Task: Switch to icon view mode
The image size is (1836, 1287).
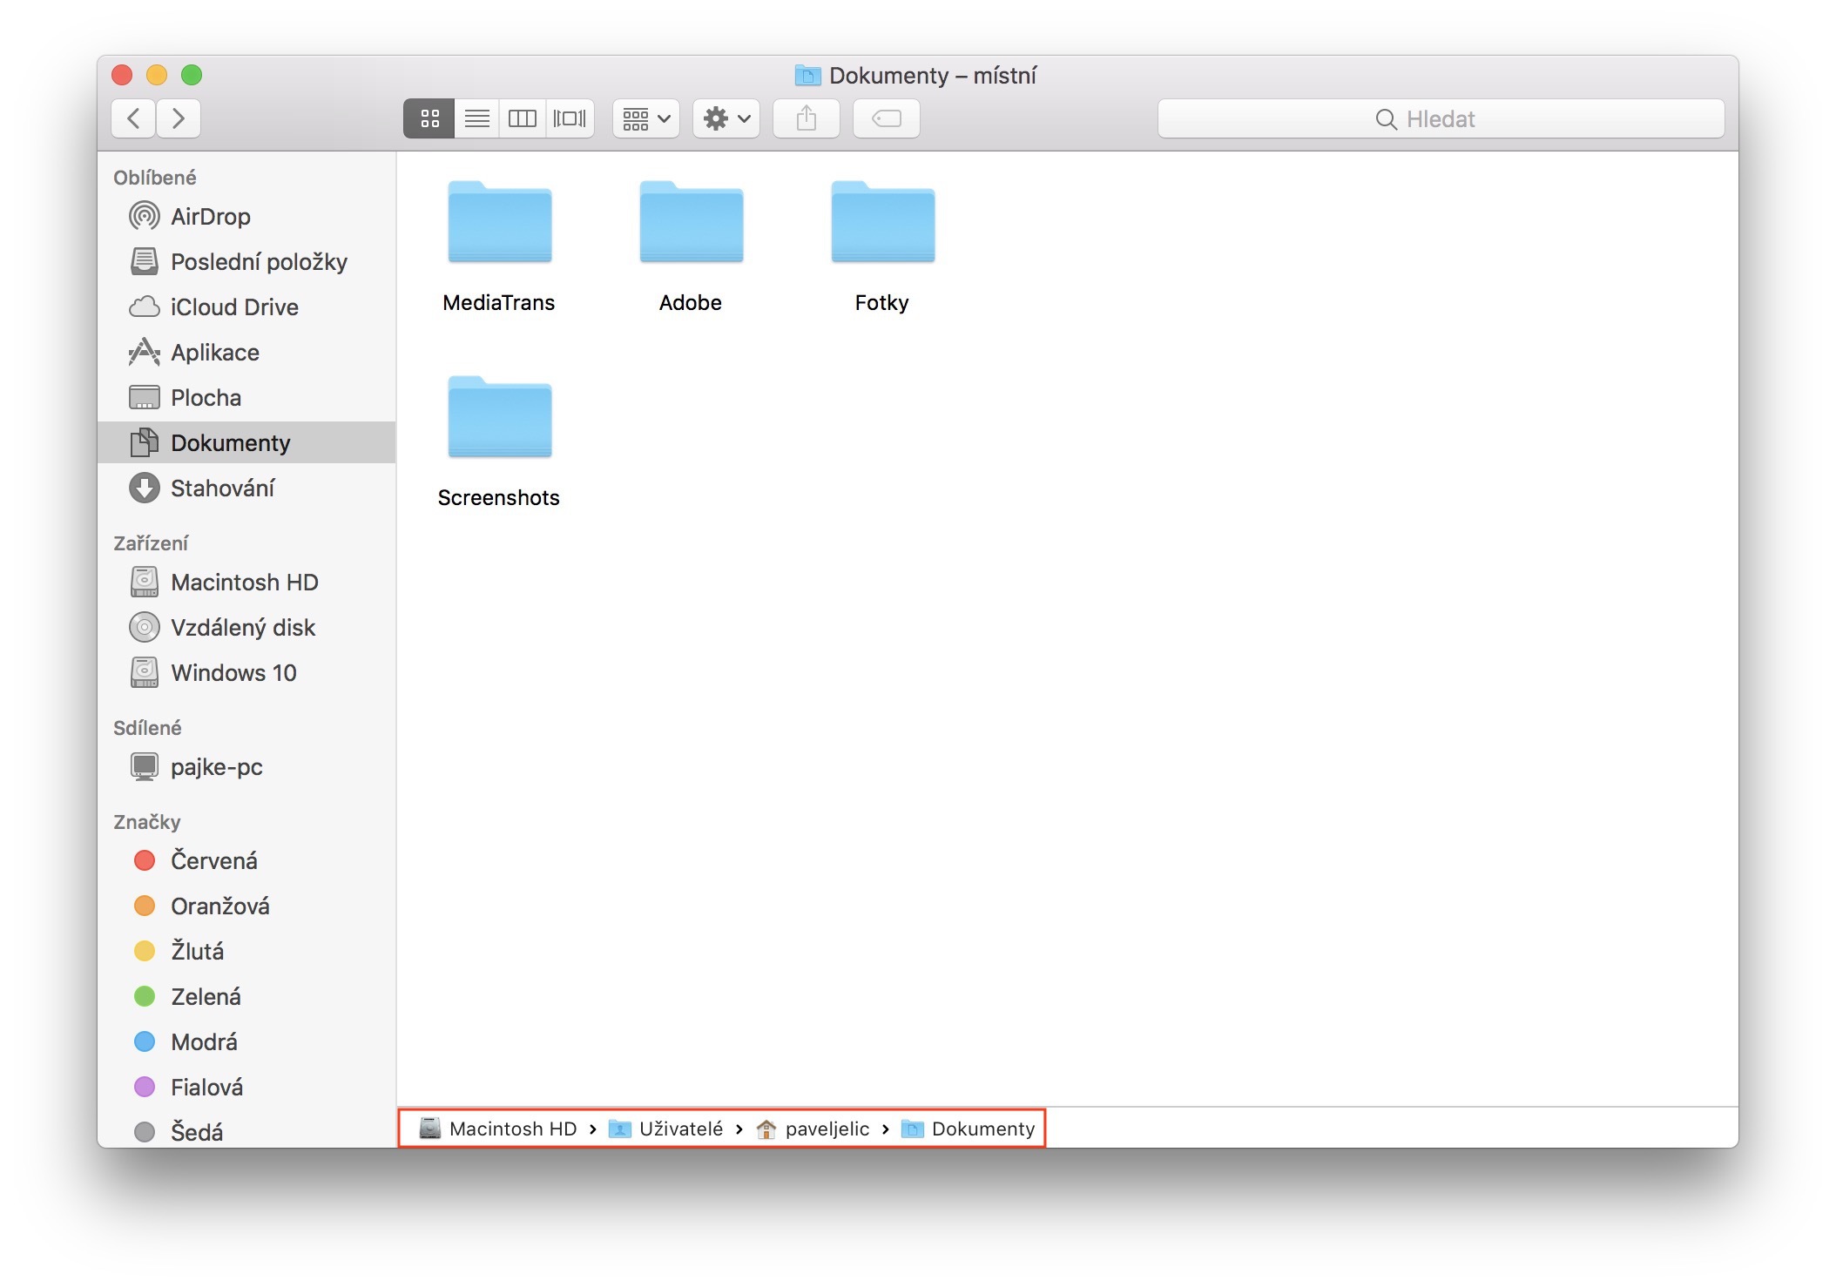Action: point(429,118)
